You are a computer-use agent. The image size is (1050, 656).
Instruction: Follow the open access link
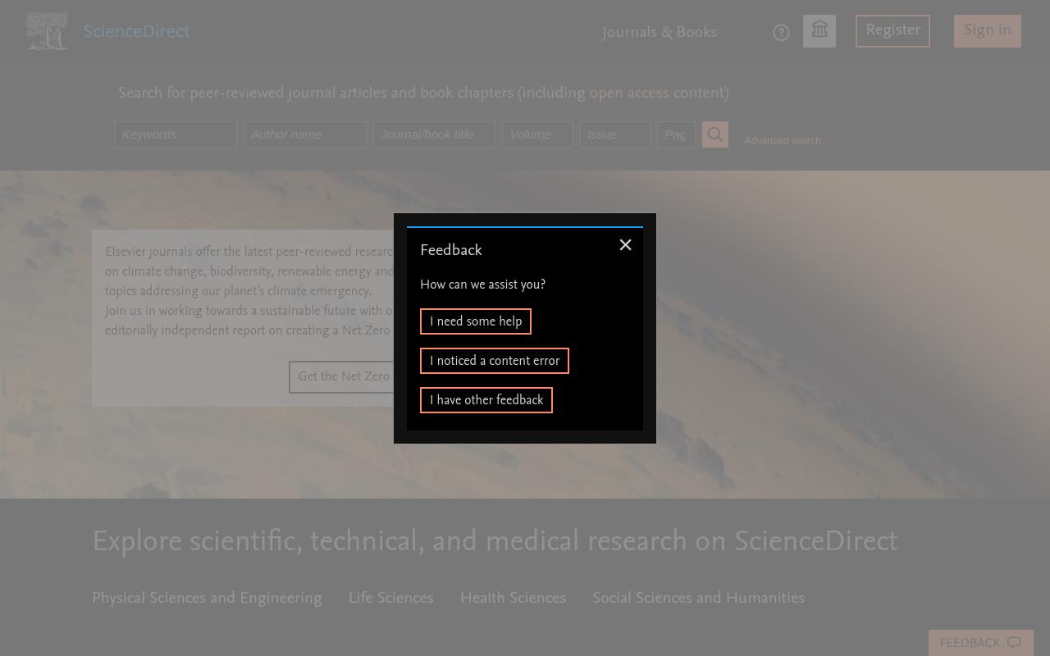(629, 93)
